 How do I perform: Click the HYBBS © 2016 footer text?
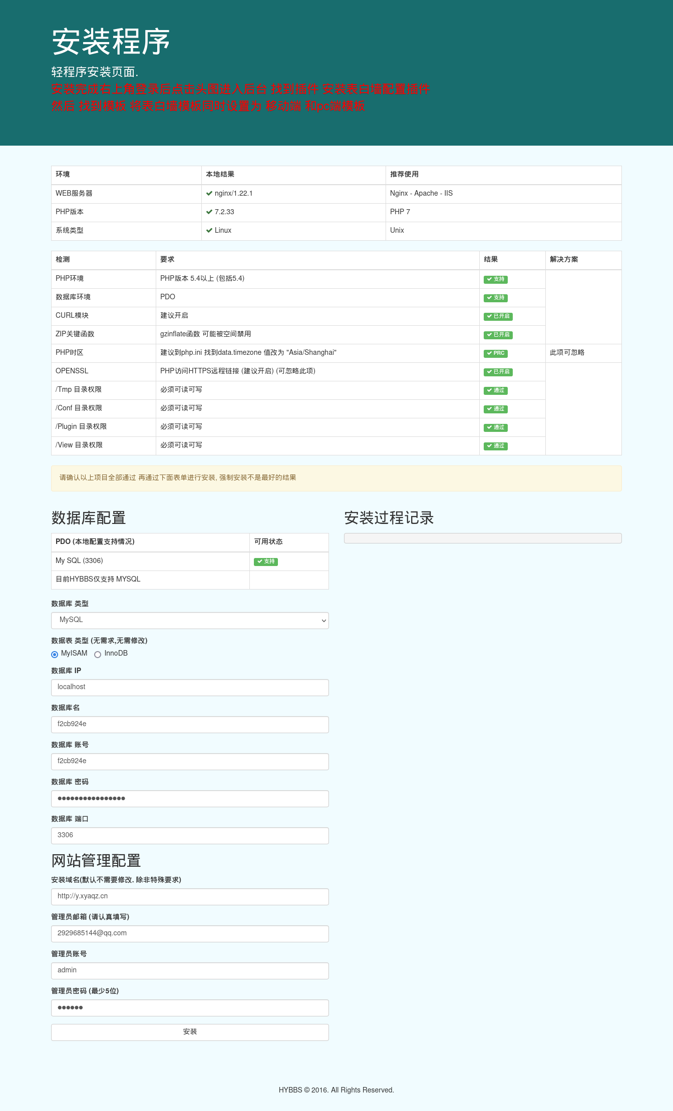coord(337,1090)
